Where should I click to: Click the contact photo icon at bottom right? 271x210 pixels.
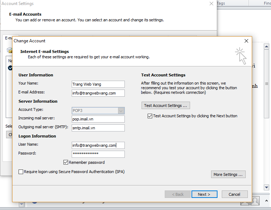pos(255,201)
